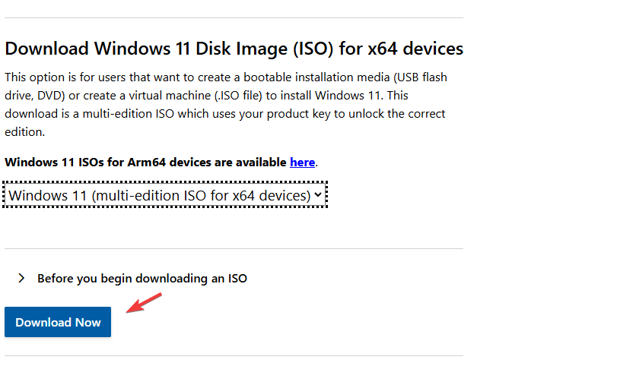Click the words 'USB flash drive' in description
The height and width of the screenshot is (366, 636).
click(419, 77)
